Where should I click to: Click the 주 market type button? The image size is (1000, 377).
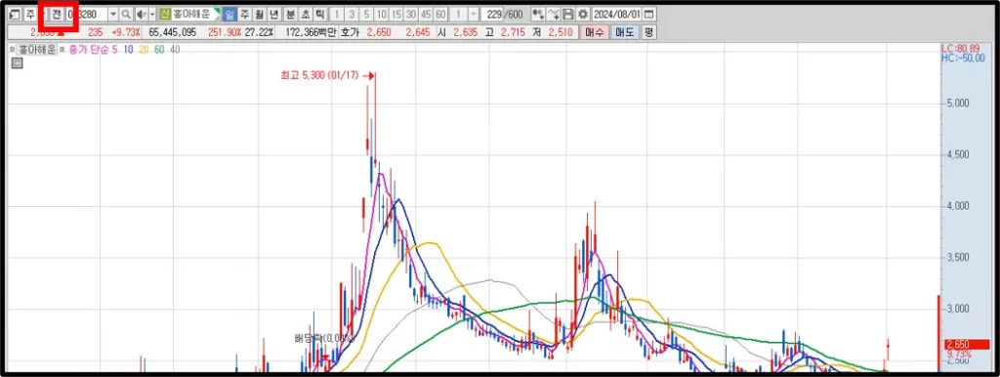[30, 14]
